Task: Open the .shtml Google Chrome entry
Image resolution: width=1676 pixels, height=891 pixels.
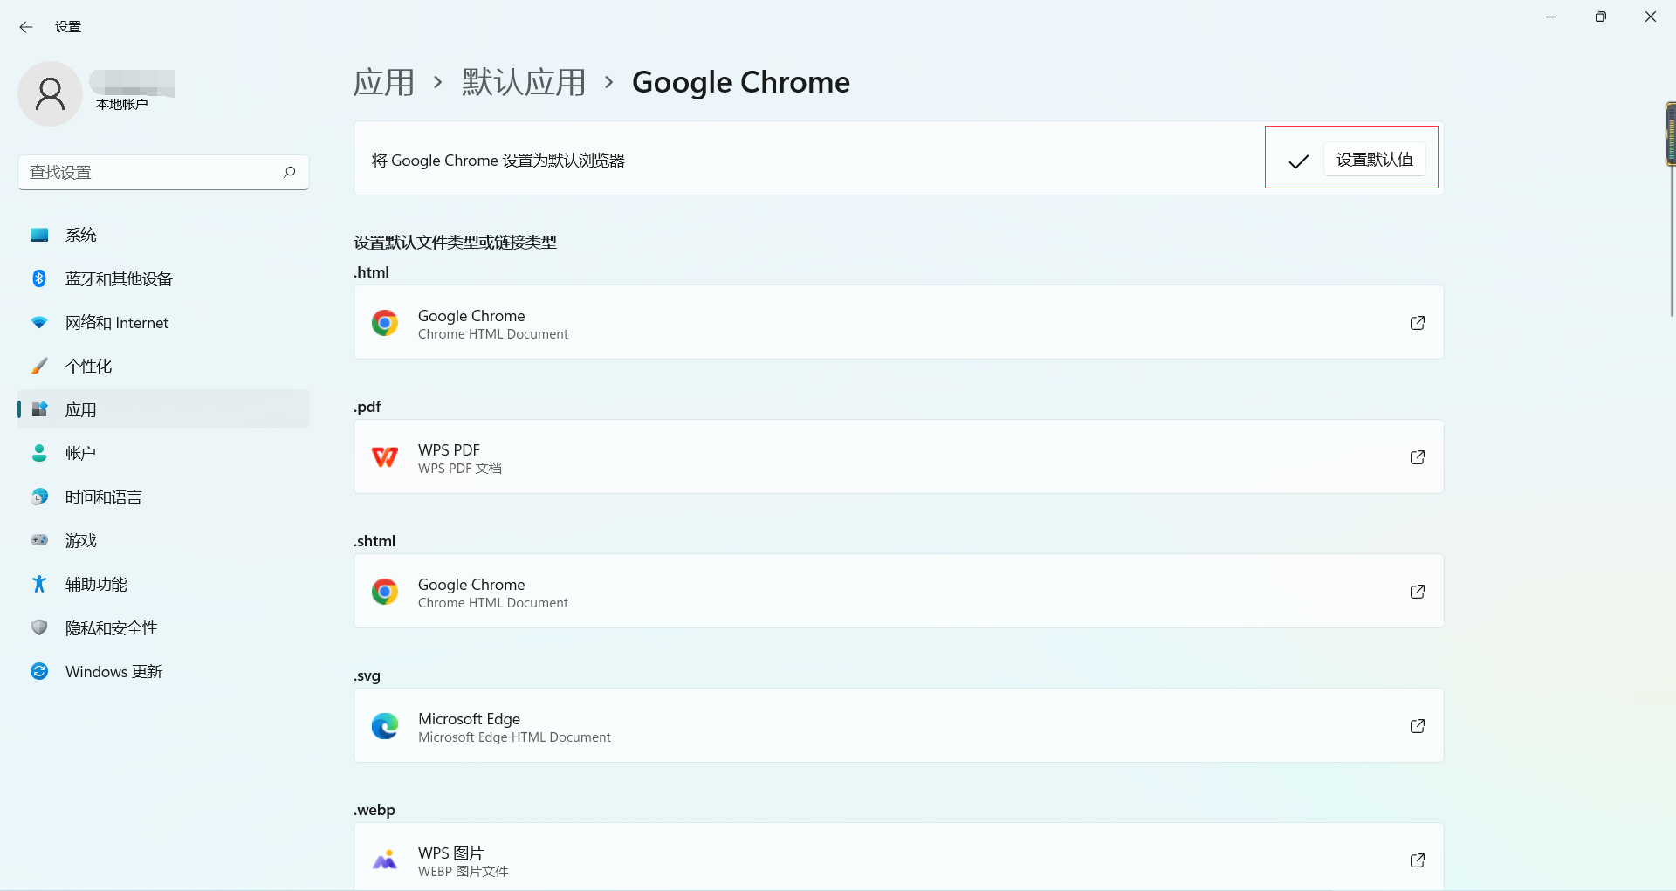Action: point(898,591)
